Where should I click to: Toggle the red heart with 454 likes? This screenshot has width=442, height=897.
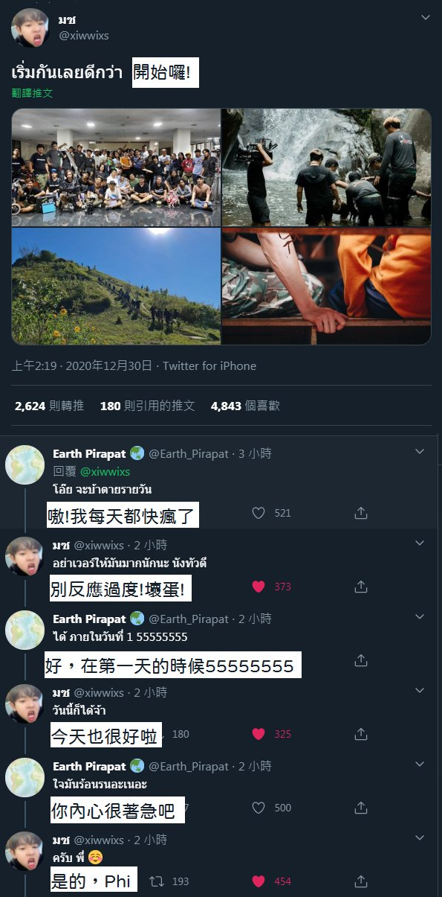259,881
